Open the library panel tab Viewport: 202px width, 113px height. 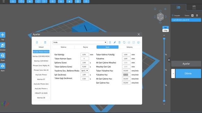pos(194,8)
